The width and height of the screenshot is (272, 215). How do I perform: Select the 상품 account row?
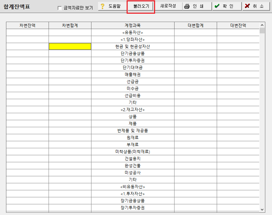133,117
